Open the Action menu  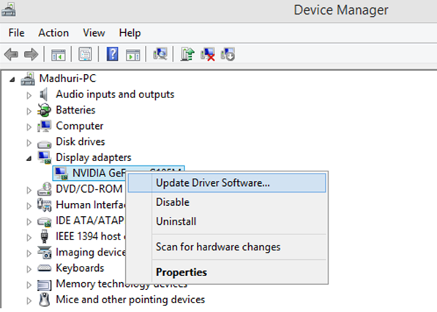pyautogui.click(x=53, y=33)
